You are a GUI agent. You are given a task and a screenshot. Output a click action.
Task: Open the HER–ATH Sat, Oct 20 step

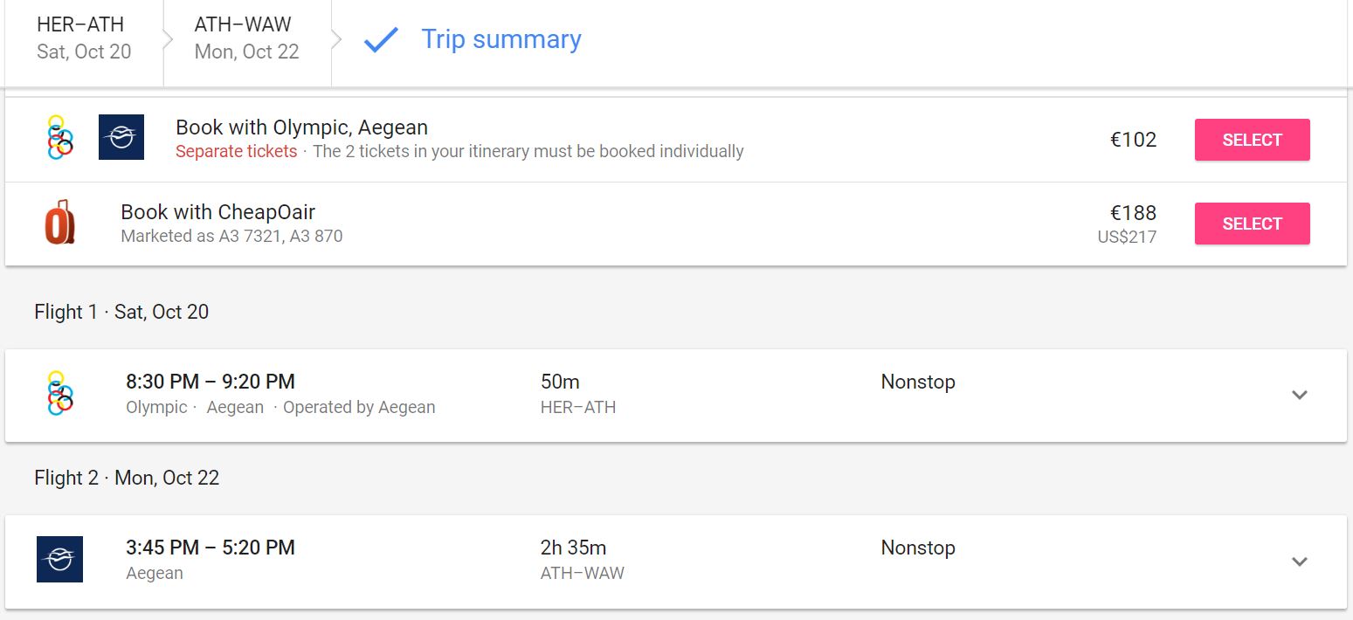84,38
